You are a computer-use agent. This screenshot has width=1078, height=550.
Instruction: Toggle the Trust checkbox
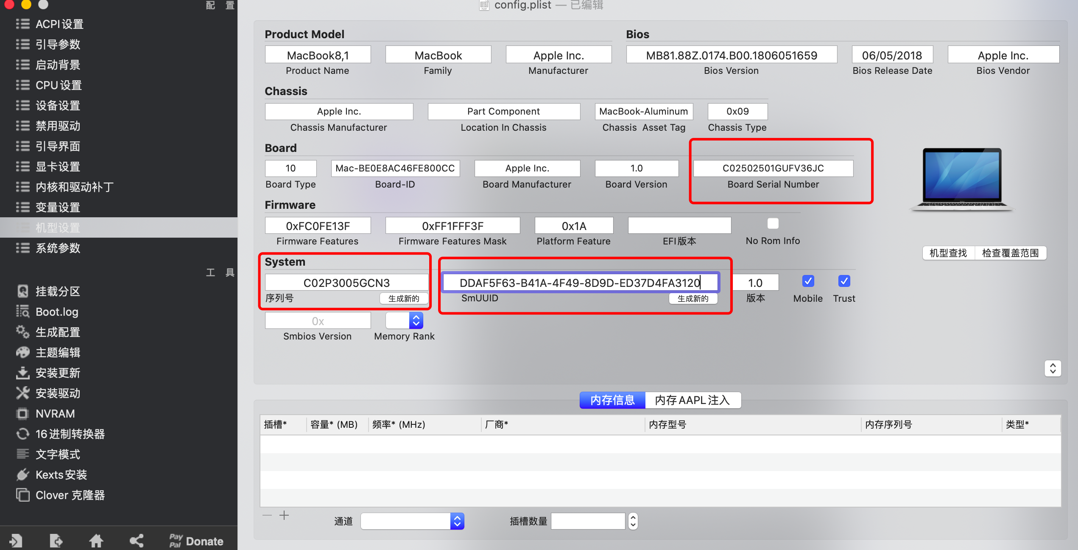pos(844,281)
